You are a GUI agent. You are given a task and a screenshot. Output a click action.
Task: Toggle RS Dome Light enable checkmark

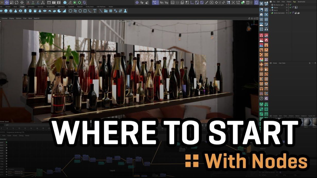(290, 5)
